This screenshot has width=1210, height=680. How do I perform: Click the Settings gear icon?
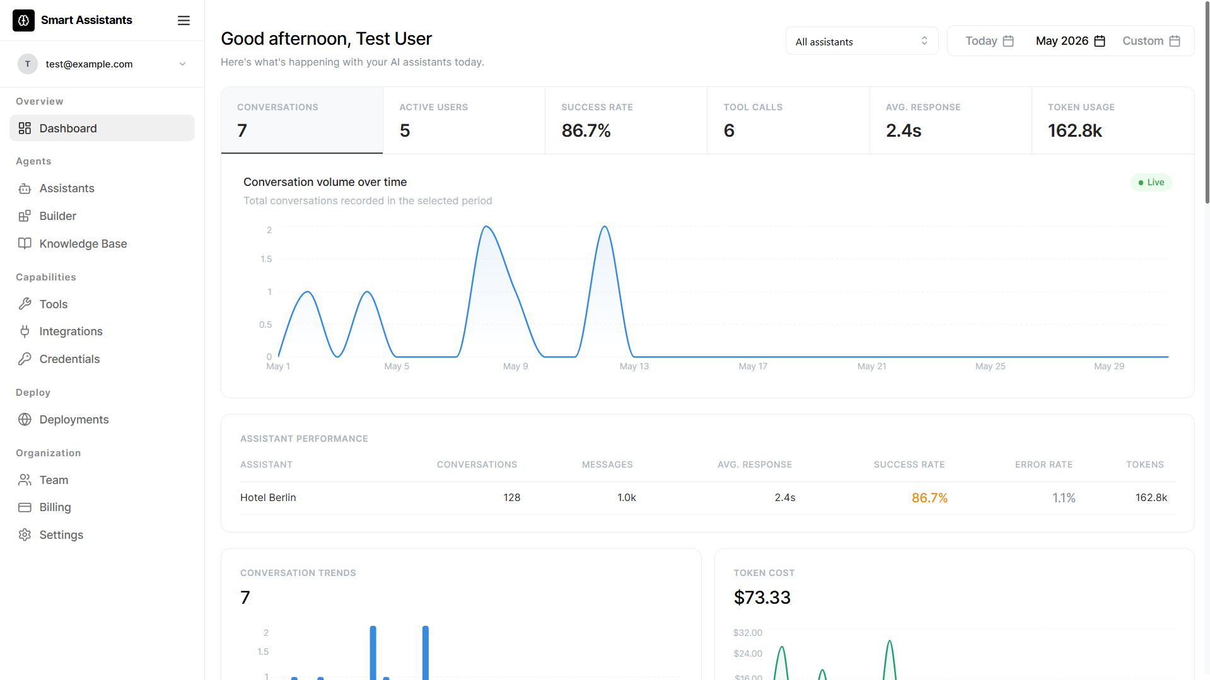25,535
